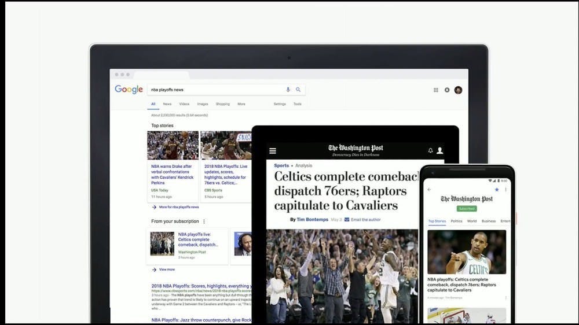The width and height of the screenshot is (579, 325).
Task: Click the View more link
Action: 167,269
